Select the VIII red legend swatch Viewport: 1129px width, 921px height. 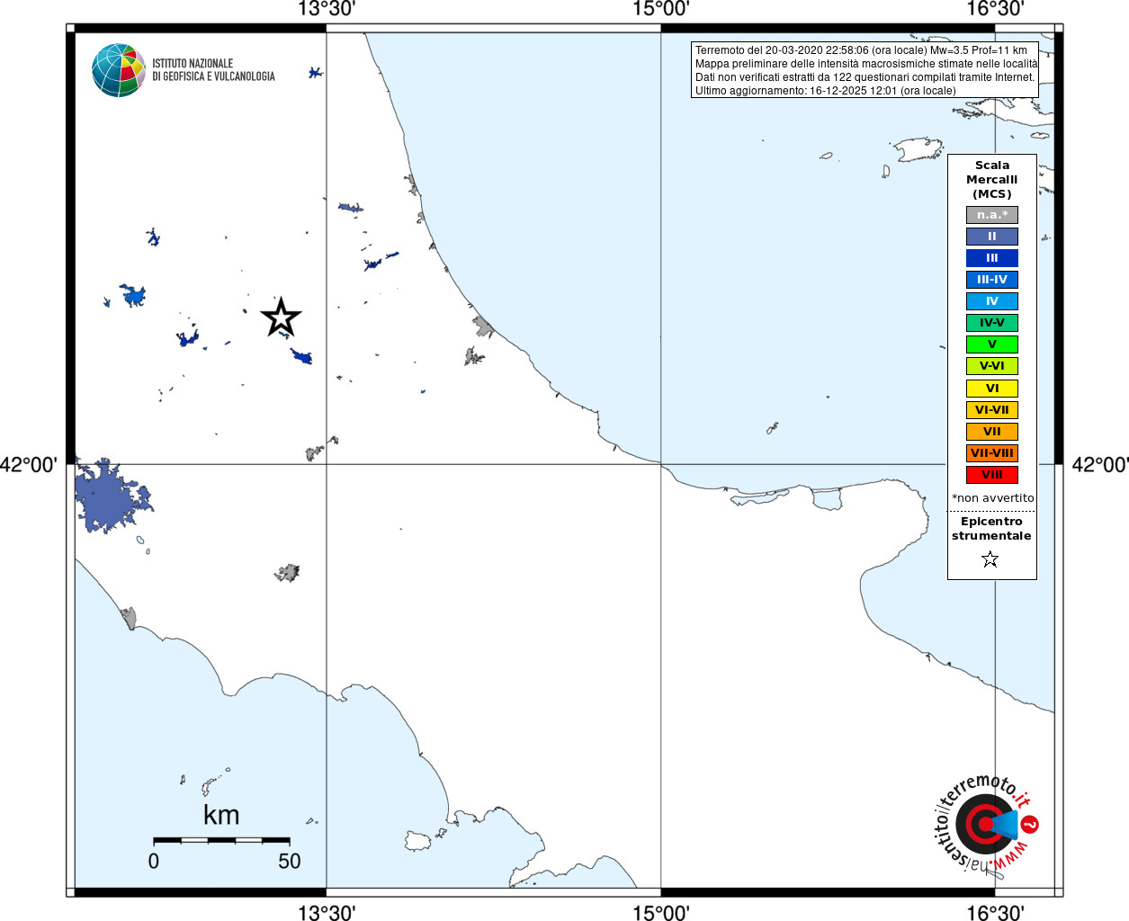tap(992, 475)
